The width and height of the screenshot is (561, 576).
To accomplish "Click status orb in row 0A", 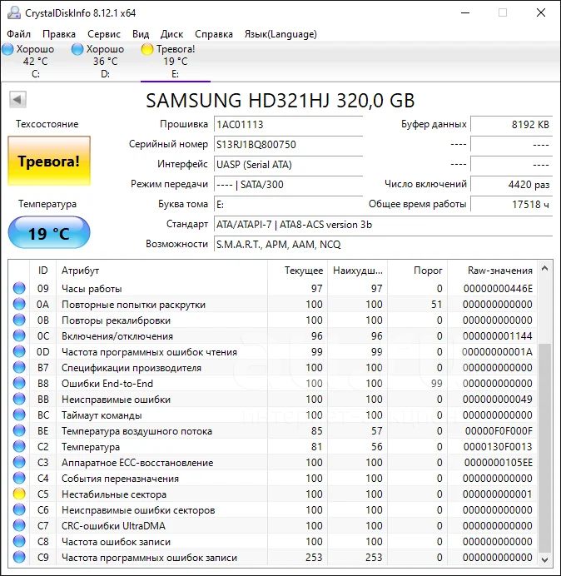I will [x=19, y=304].
